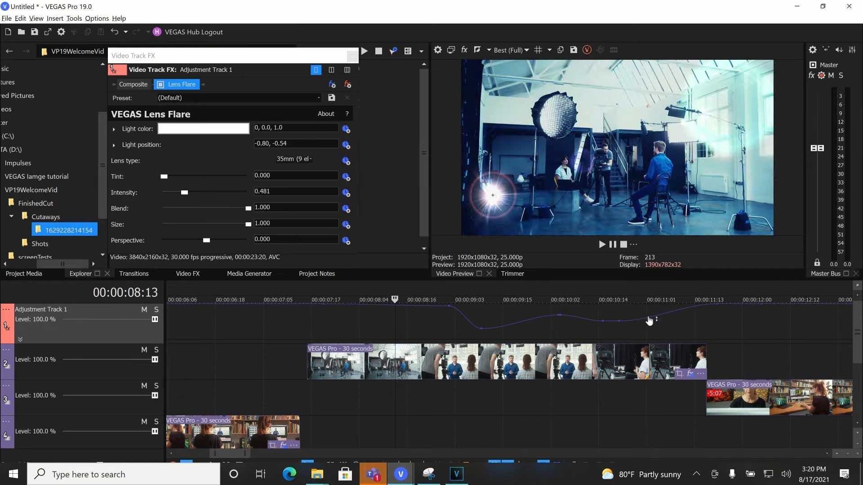Click the Undo arrow in the toolbar
863x485 pixels.
pos(114,32)
